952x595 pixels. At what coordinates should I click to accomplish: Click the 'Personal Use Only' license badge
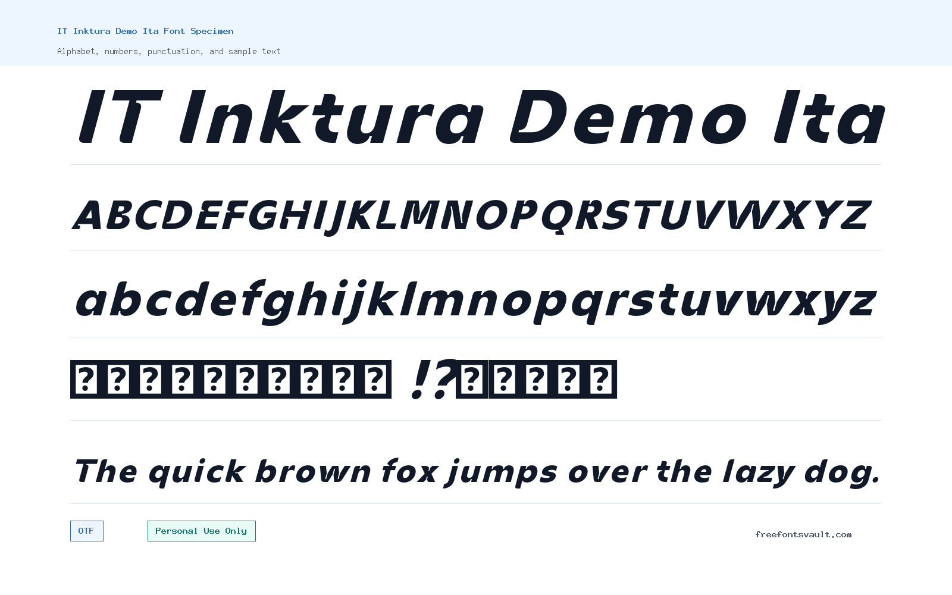[202, 531]
